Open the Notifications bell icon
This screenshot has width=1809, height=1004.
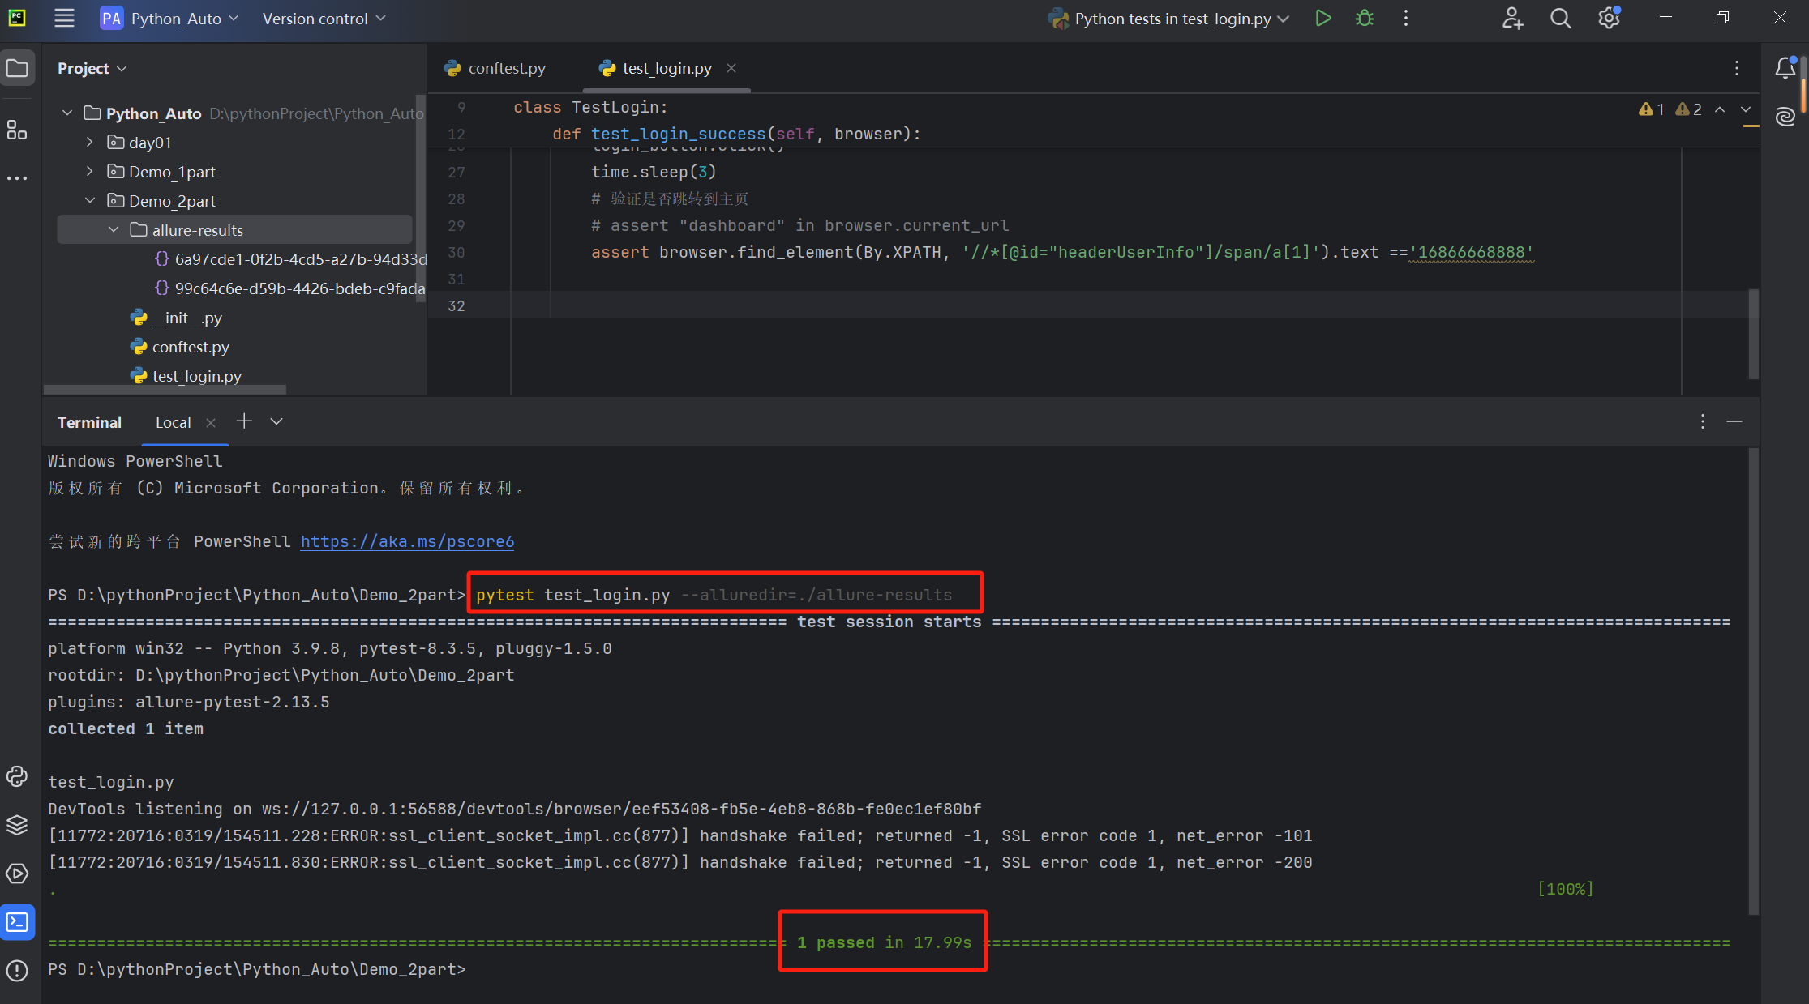pos(1785,68)
